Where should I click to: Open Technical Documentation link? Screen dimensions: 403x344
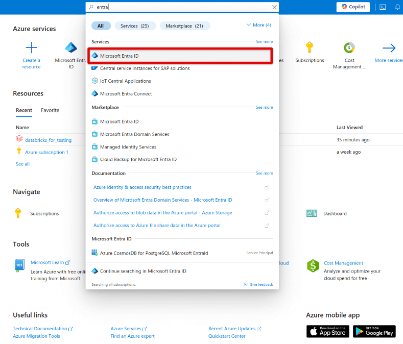43,329
